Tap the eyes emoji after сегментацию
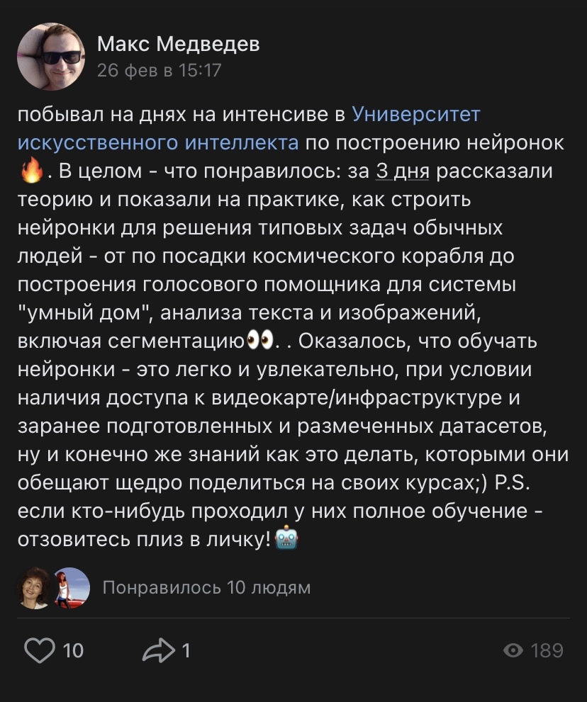 coord(260,340)
